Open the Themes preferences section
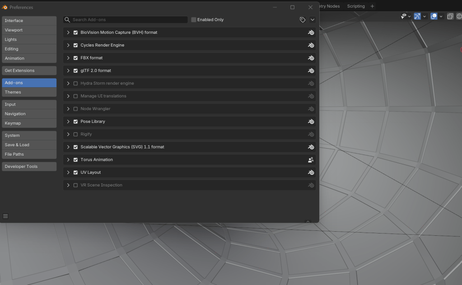462x285 pixels. click(29, 92)
